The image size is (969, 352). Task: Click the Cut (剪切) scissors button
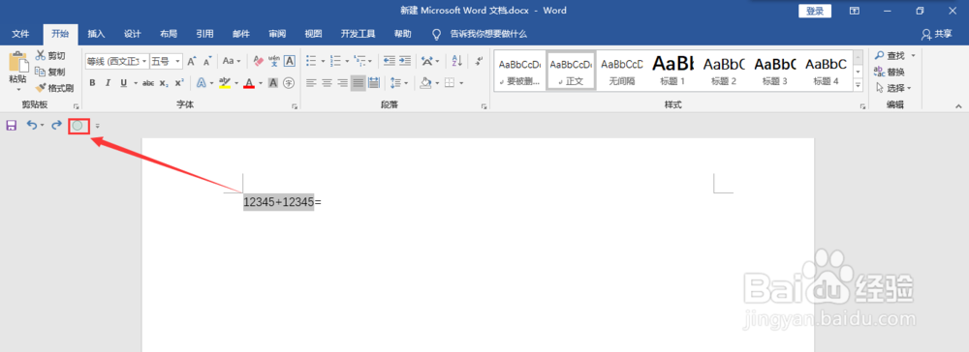50,56
